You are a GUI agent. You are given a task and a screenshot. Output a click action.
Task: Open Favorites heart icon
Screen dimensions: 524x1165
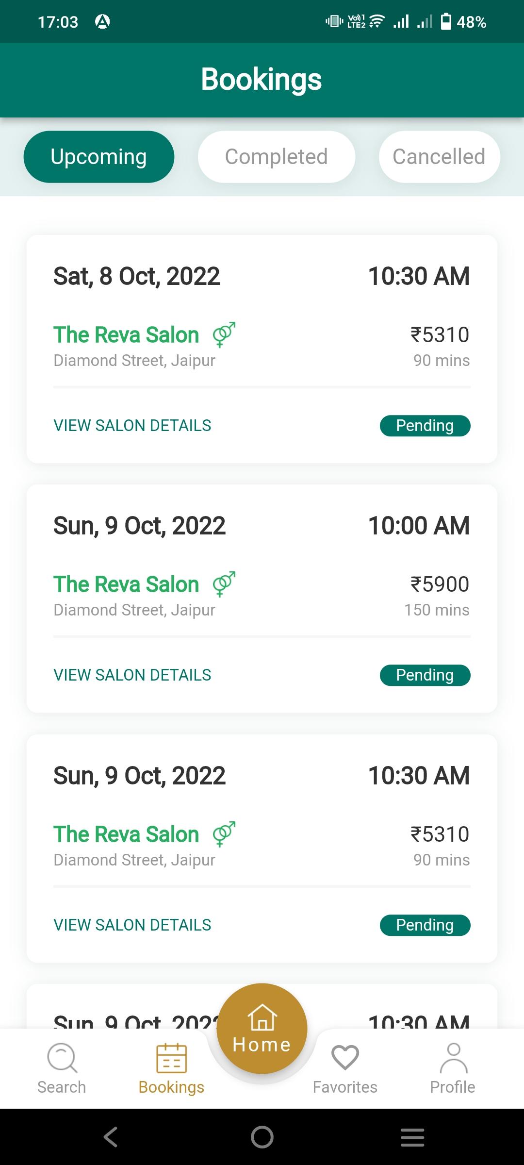pos(345,1057)
